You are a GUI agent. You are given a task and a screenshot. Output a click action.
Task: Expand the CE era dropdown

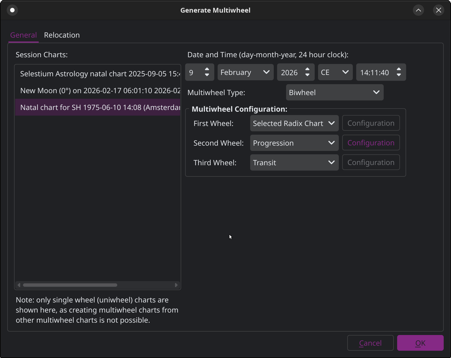(x=335, y=72)
